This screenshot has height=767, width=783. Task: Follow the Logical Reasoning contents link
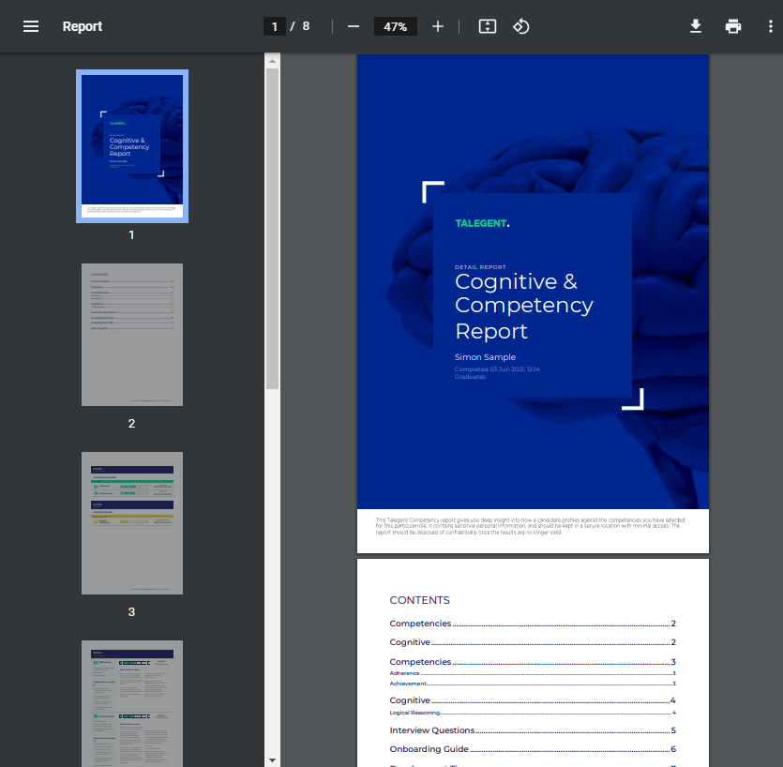(x=414, y=714)
